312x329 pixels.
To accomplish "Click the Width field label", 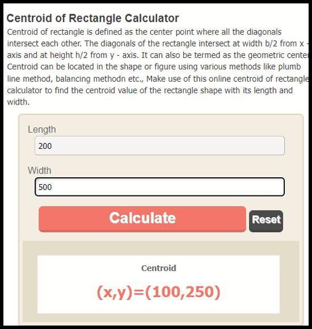I will coord(40,170).
